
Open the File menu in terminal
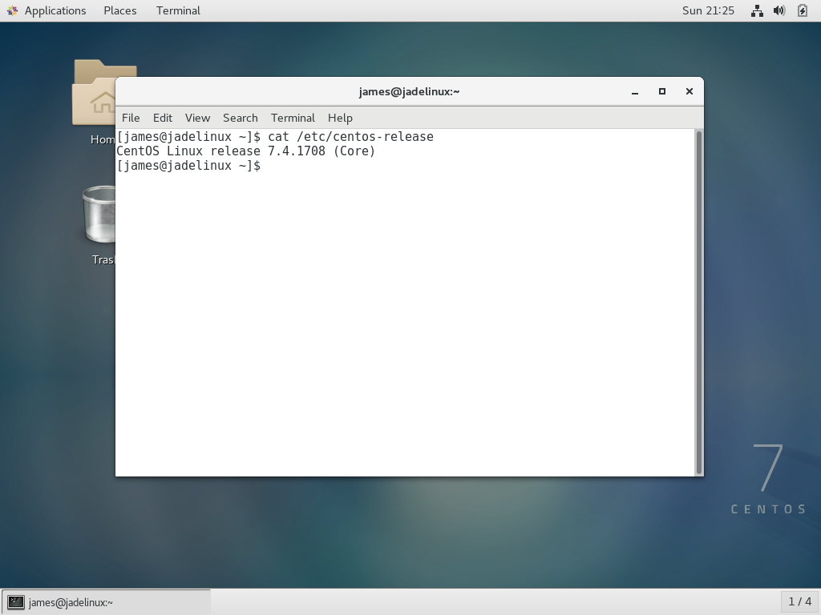(131, 118)
